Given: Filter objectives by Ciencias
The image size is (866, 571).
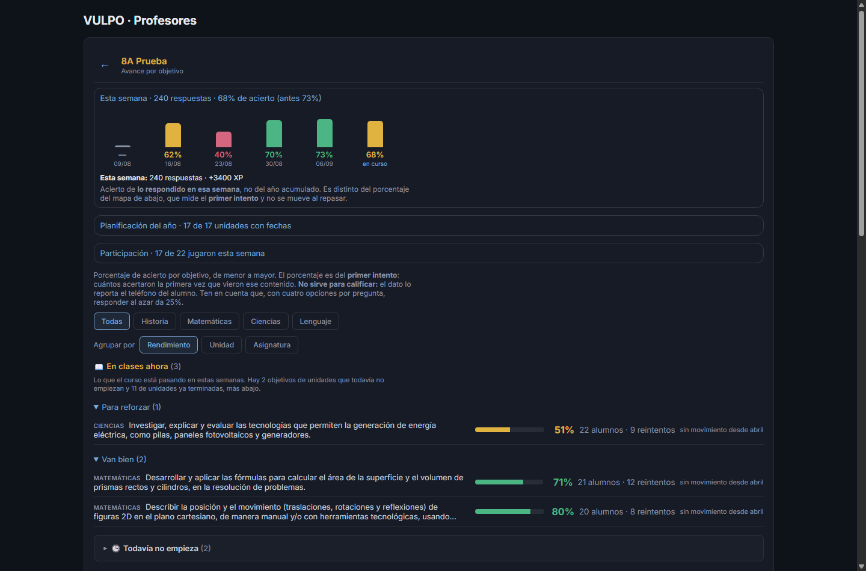Looking at the screenshot, I should 266,322.
